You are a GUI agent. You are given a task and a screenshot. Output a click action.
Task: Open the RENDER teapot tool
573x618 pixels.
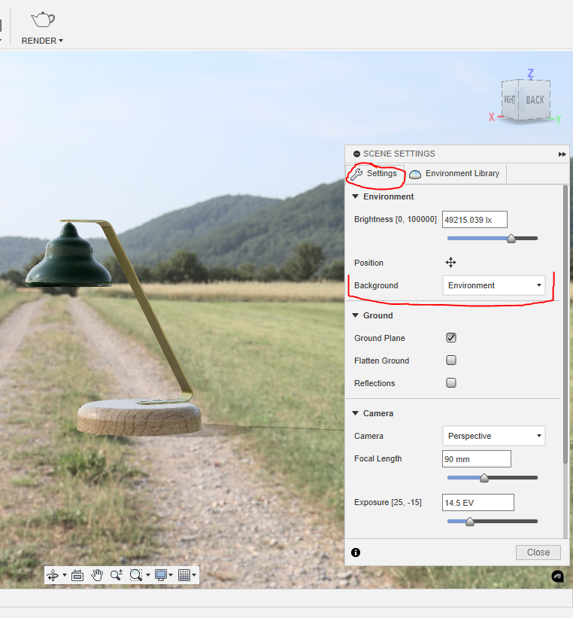tap(43, 20)
